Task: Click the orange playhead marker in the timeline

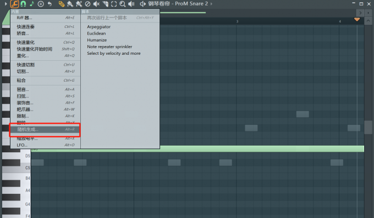Action: click(x=357, y=20)
